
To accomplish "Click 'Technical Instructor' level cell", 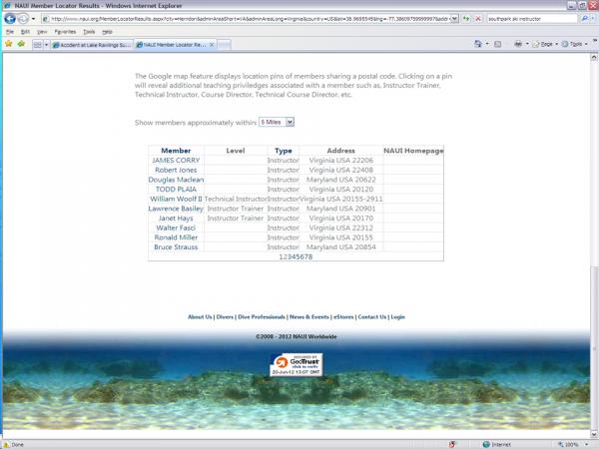I will click(236, 199).
